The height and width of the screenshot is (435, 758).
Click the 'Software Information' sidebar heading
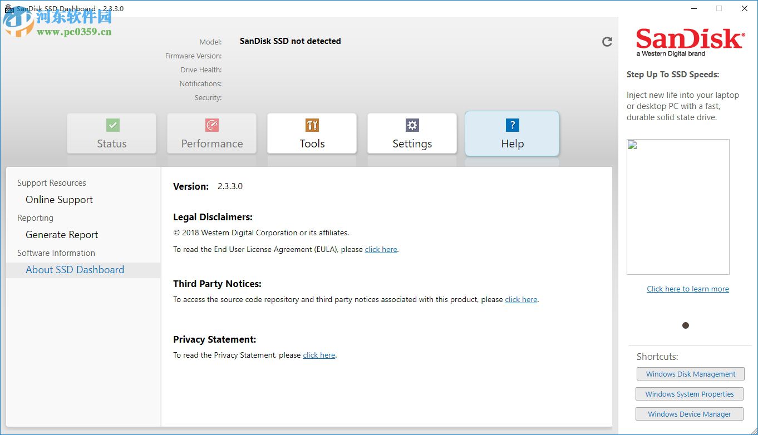point(56,253)
